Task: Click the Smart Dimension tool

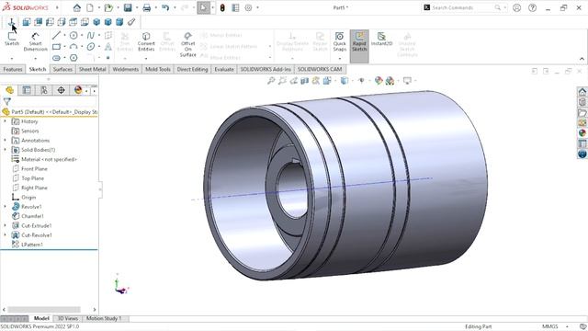Action: click(35, 41)
